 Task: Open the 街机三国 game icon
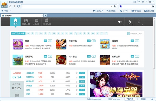click(105, 60)
